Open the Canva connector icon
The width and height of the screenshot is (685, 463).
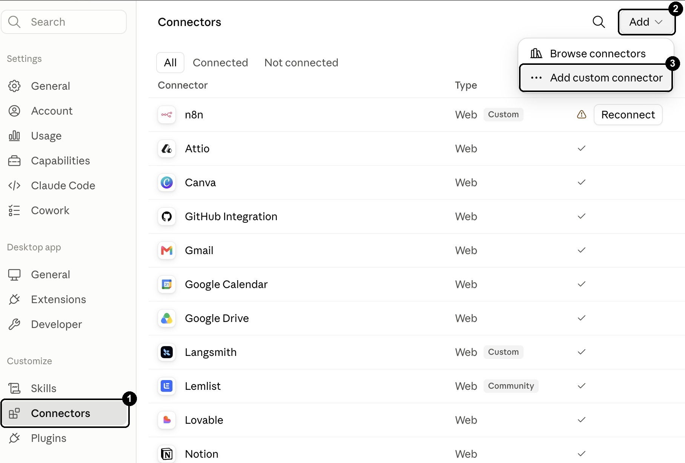167,182
